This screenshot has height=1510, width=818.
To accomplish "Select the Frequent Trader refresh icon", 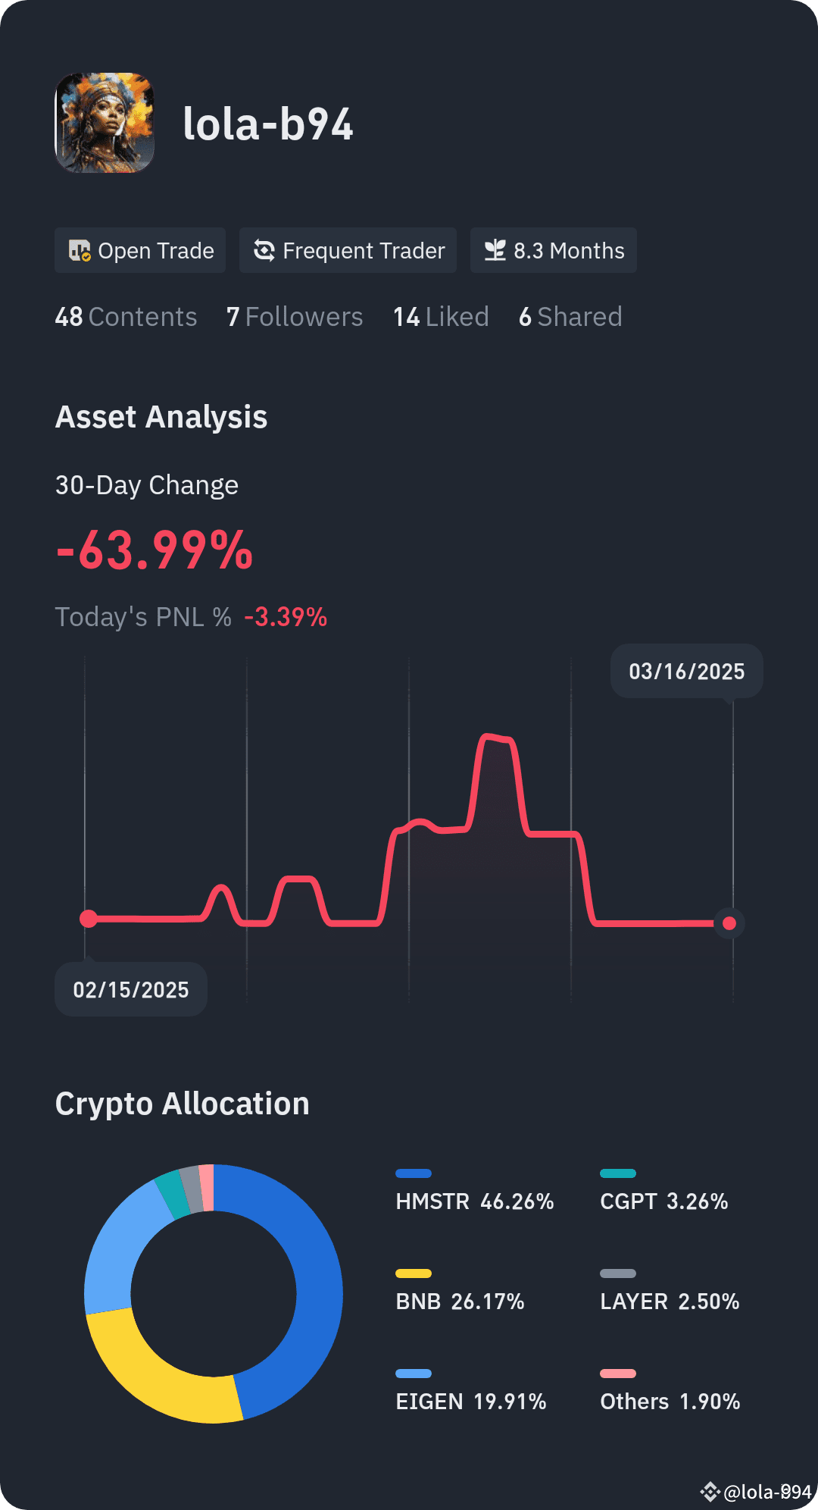I will click(264, 250).
